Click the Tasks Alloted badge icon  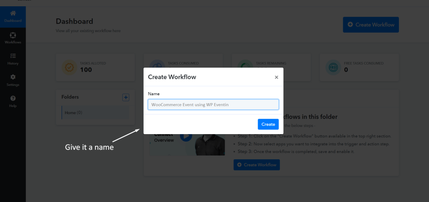click(70, 67)
